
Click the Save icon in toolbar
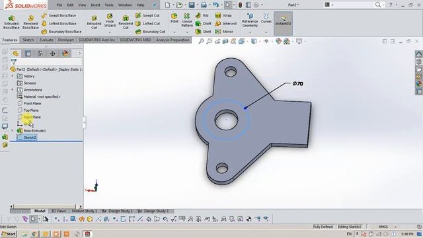[192, 5]
